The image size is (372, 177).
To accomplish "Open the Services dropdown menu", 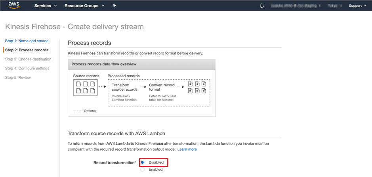I will click(46, 6).
